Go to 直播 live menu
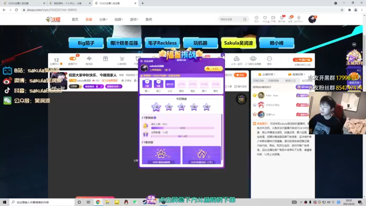 (89, 19)
